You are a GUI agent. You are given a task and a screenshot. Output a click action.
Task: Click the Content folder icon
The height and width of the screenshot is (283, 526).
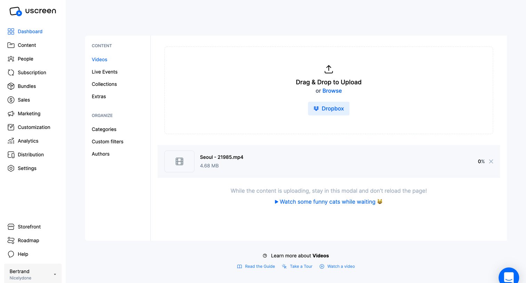click(x=11, y=45)
